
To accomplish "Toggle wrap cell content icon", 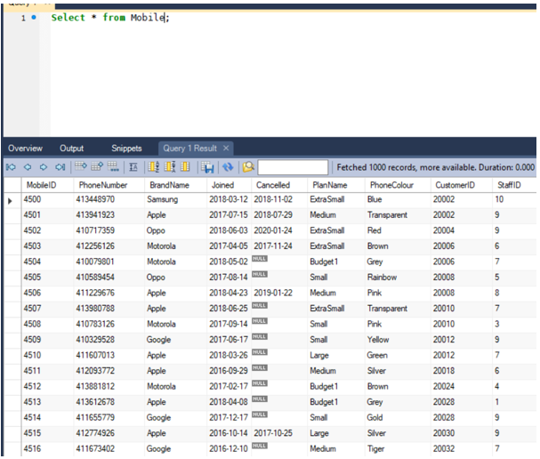I will tap(133, 167).
